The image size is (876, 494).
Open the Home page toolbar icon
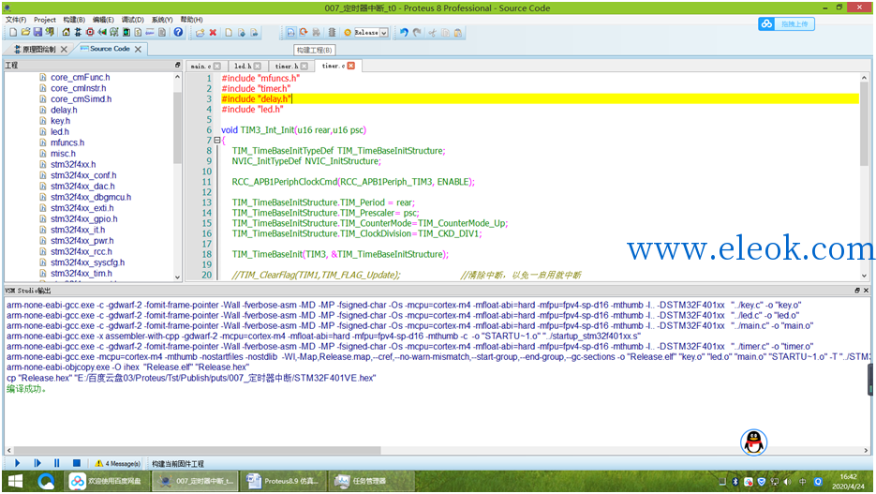66,33
